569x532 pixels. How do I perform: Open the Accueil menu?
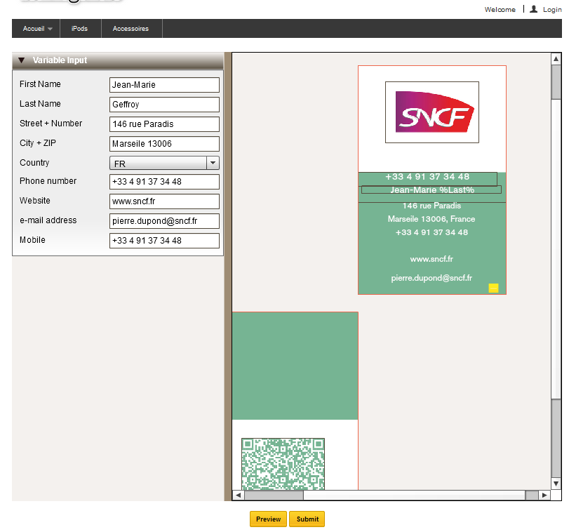coord(36,28)
